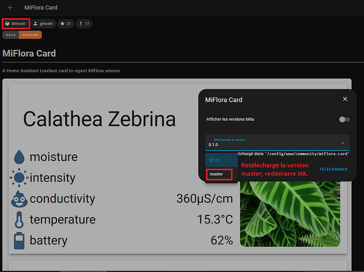Open the @RodBr author chip
This screenshot has height=272, width=364.
44,24
